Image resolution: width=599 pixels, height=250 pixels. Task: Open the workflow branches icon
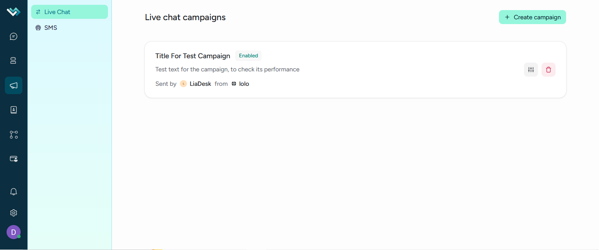(14, 134)
